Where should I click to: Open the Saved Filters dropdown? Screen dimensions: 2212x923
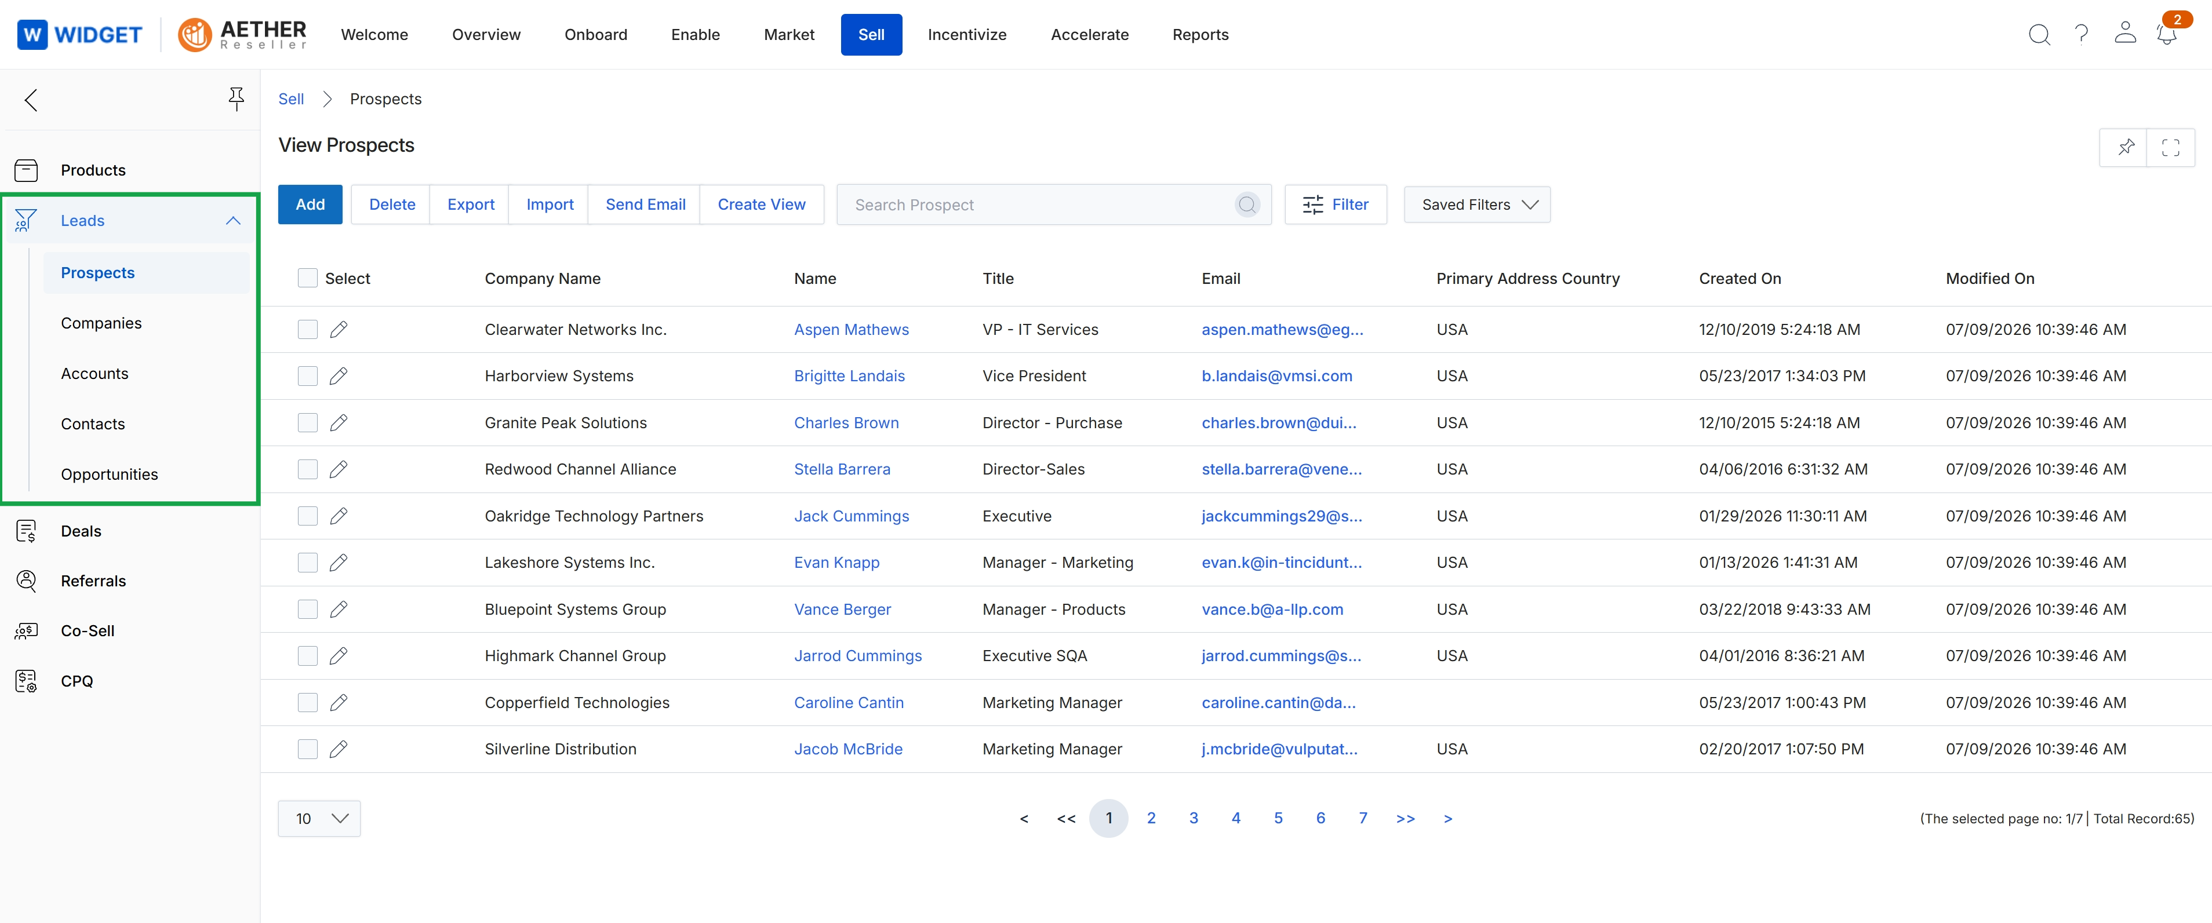[x=1477, y=205]
